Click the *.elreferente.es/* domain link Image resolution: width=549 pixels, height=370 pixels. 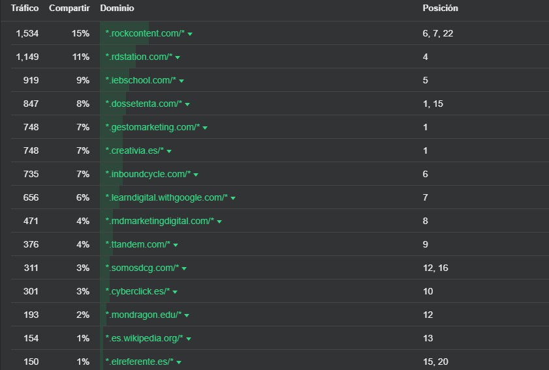click(139, 362)
